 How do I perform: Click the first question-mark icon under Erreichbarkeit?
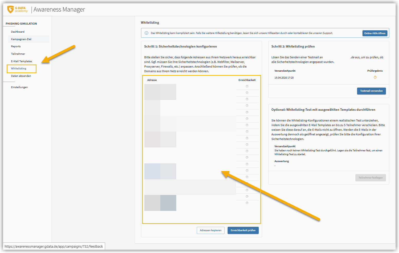247,86
